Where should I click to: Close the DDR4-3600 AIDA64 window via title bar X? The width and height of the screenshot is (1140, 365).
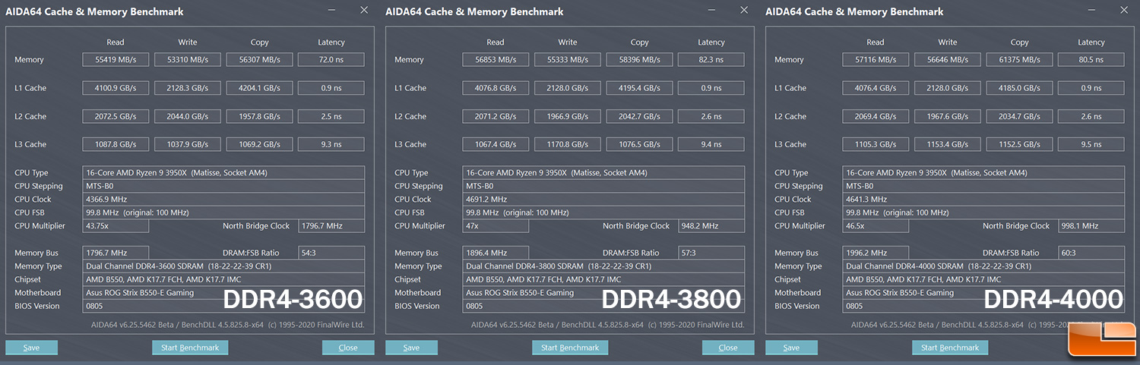coord(364,10)
